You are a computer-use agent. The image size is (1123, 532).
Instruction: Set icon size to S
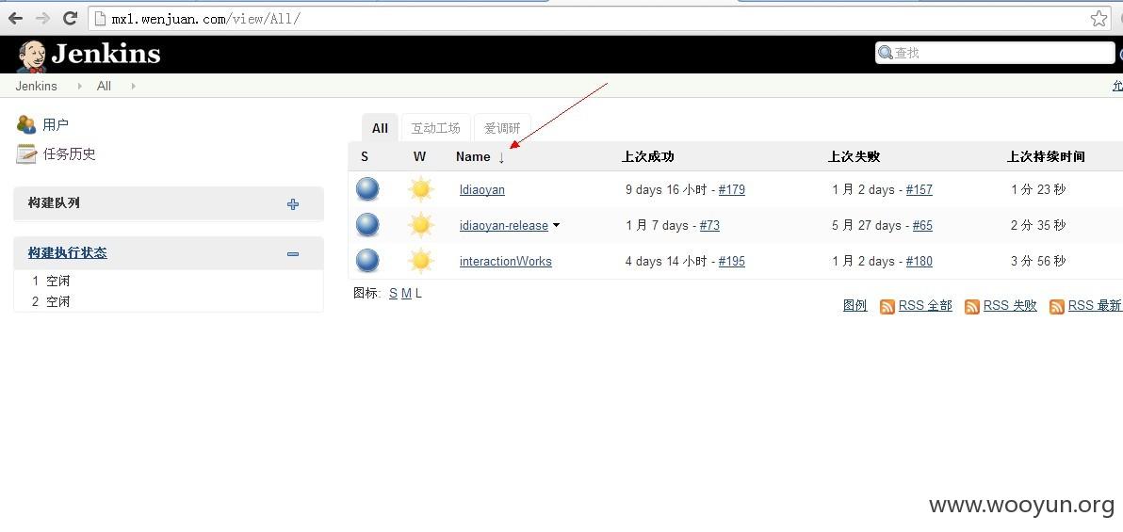click(x=393, y=294)
